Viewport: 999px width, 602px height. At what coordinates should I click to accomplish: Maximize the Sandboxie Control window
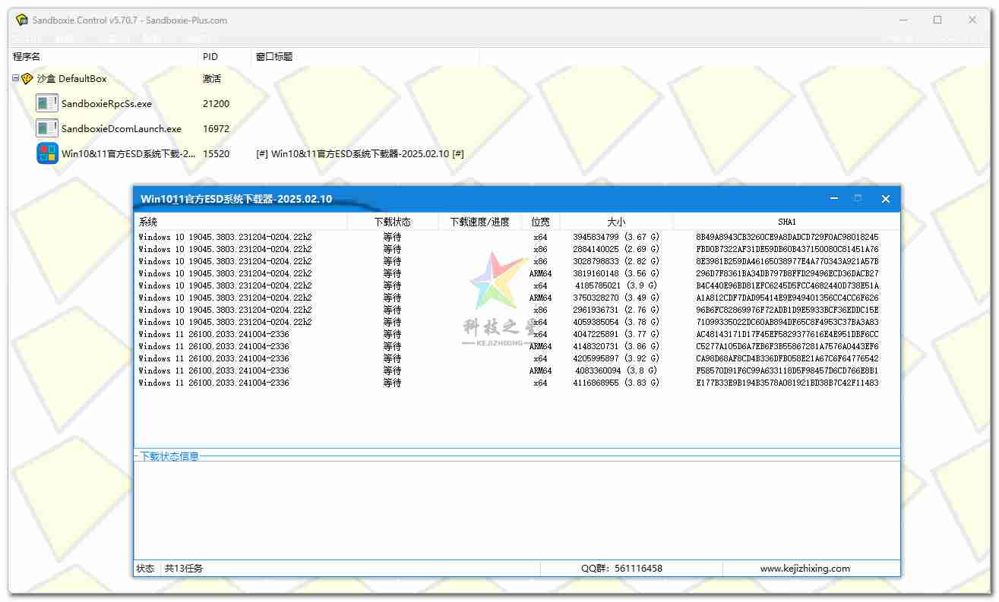[x=937, y=20]
